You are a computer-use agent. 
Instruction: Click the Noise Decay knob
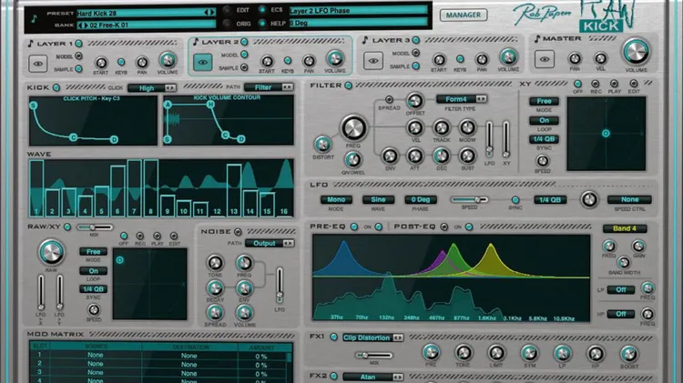point(215,287)
